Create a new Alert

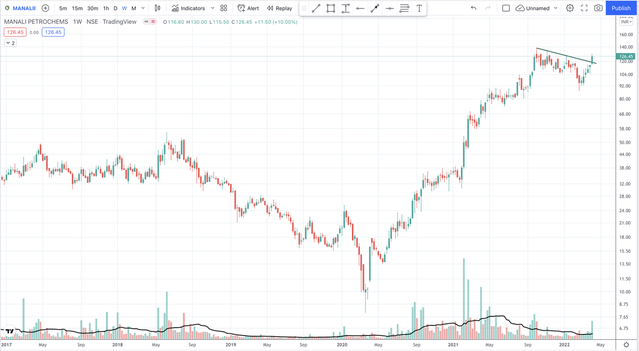[248, 8]
